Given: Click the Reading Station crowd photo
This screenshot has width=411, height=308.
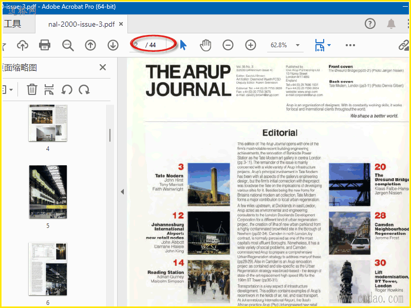Looking at the screenshot, I should click(209, 281).
